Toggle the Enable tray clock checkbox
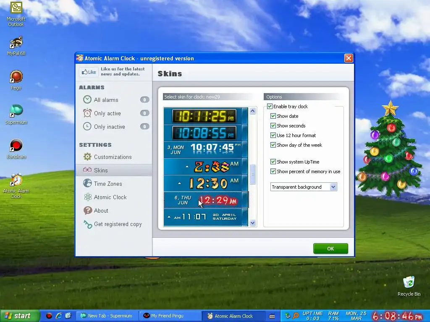430x322 pixels. [x=270, y=106]
